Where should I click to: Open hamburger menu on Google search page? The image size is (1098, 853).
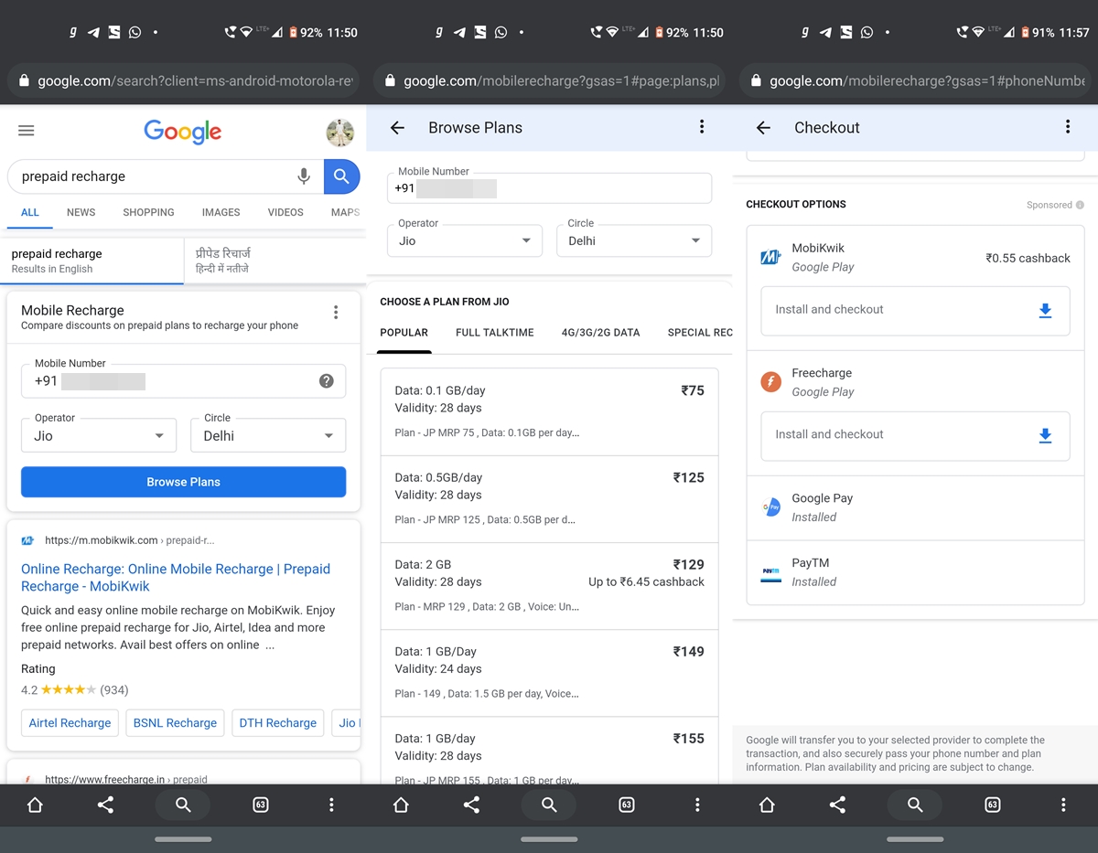27,131
